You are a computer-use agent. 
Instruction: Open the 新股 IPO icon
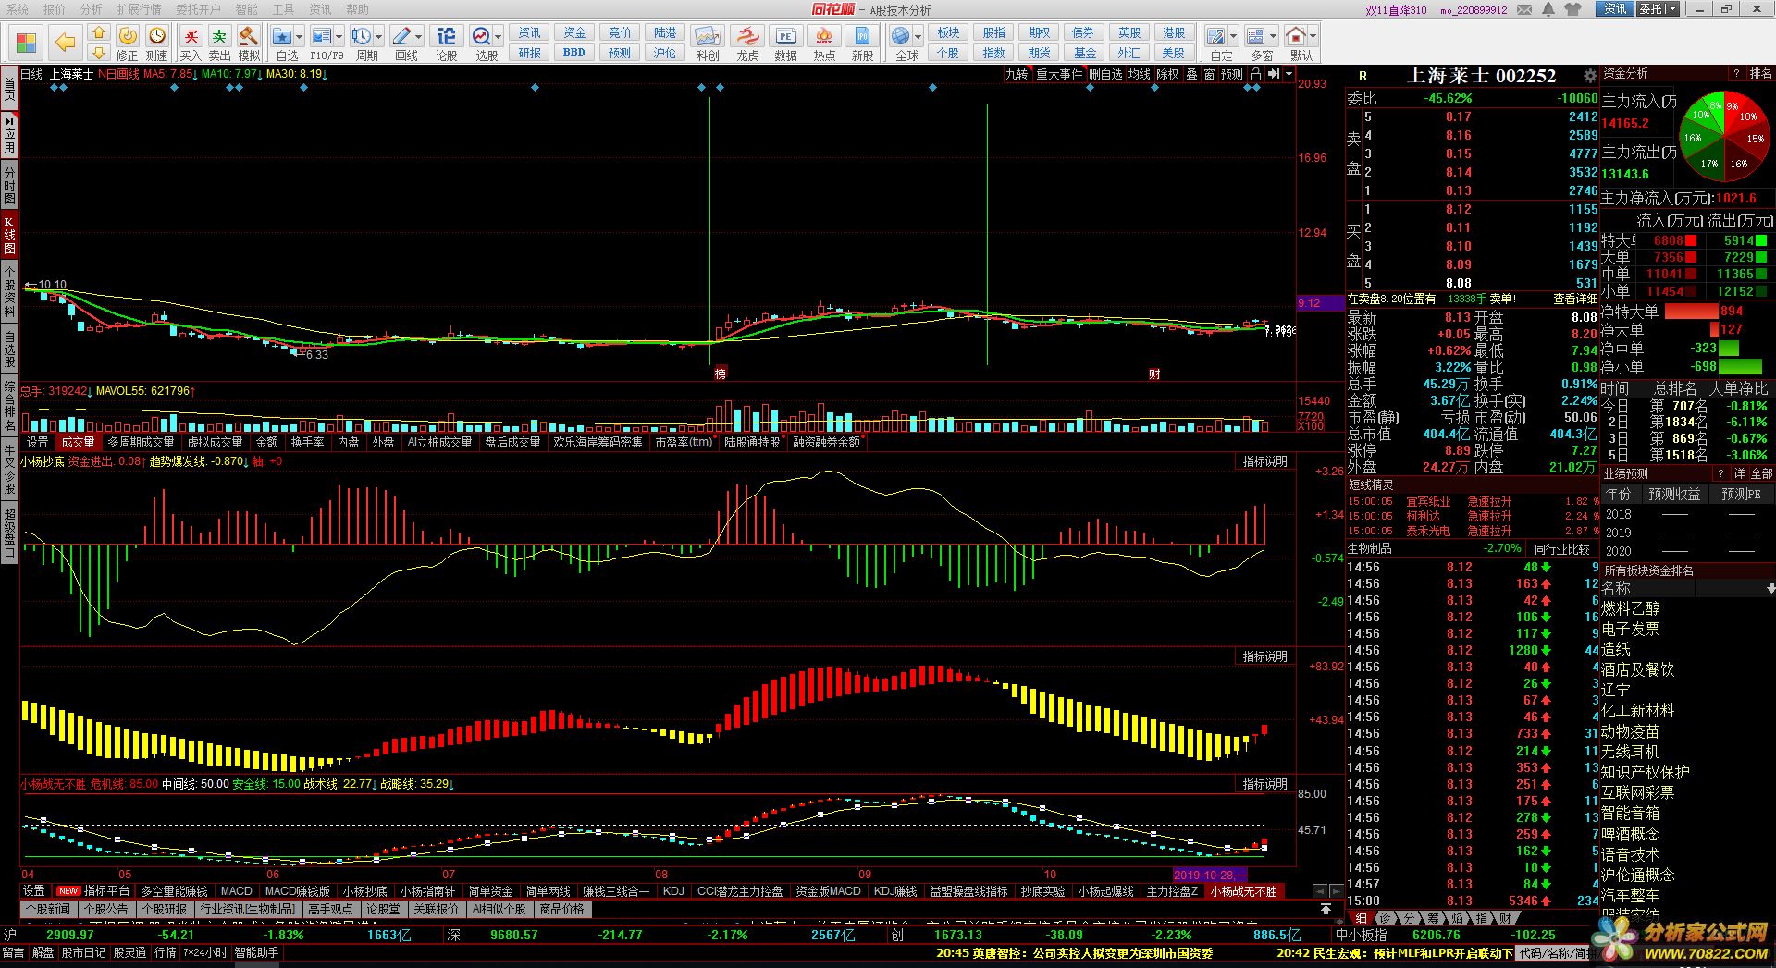click(x=862, y=36)
